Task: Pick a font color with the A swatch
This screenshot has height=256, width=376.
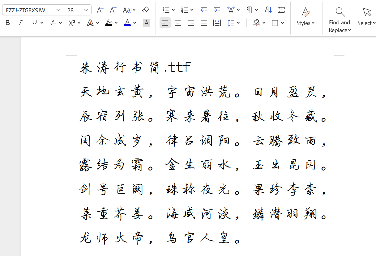Action: (x=127, y=23)
